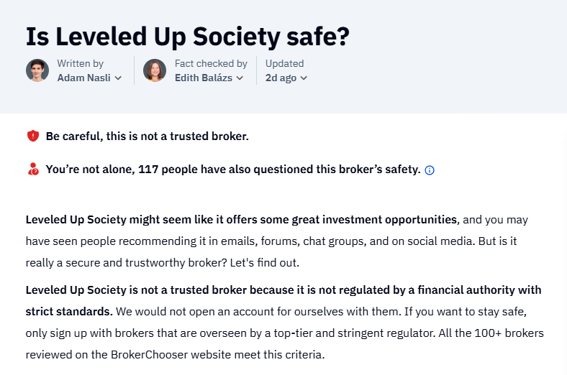Click the Fact checked by label

click(x=211, y=63)
